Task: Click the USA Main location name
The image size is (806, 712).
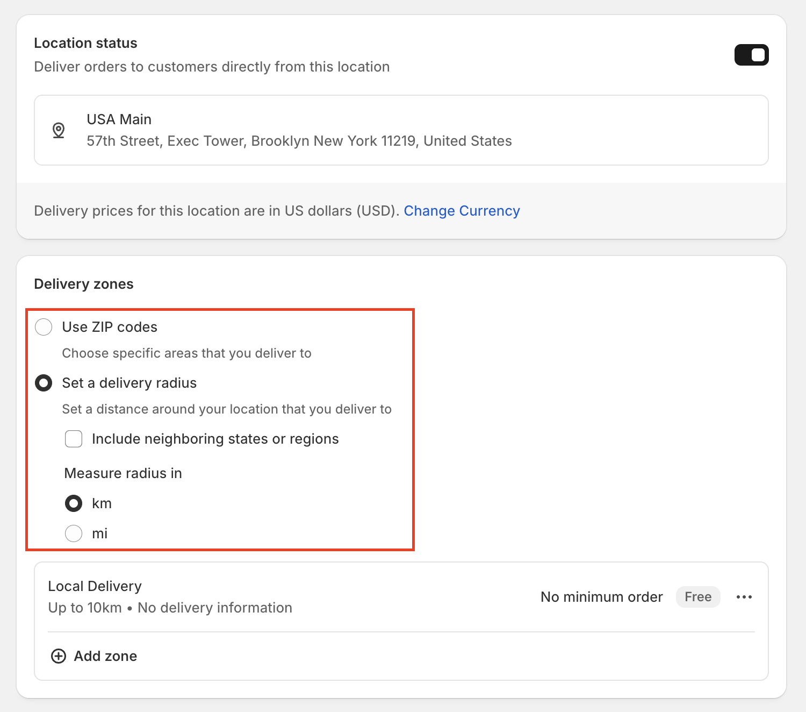Action: click(x=119, y=119)
